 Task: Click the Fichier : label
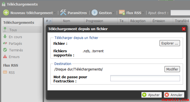click(x=60, y=43)
